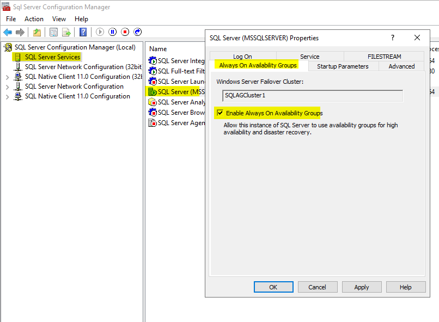
Task: Expand SQL Native Client 11.0 Configuration (32bit) chevron
Action: point(8,77)
